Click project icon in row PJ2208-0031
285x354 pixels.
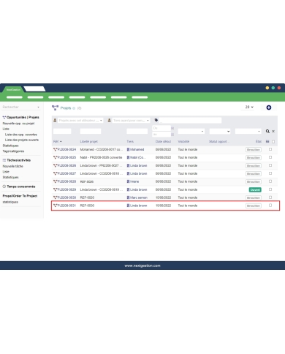click(x=55, y=206)
